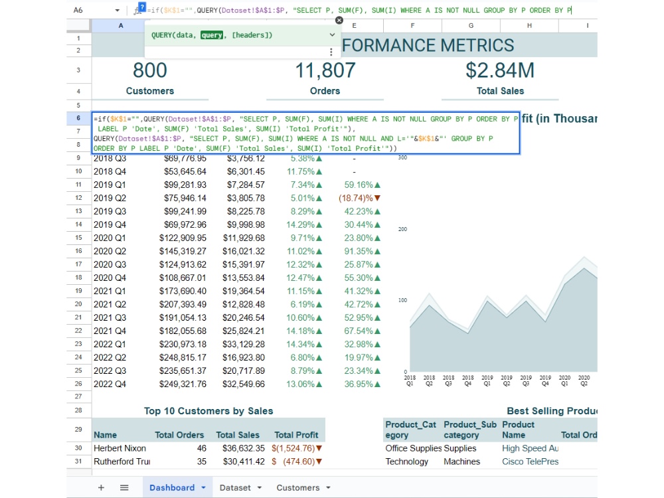
Task: Click the 800 Customers value
Action: 150,70
